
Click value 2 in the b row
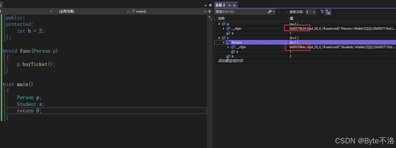[290, 56]
